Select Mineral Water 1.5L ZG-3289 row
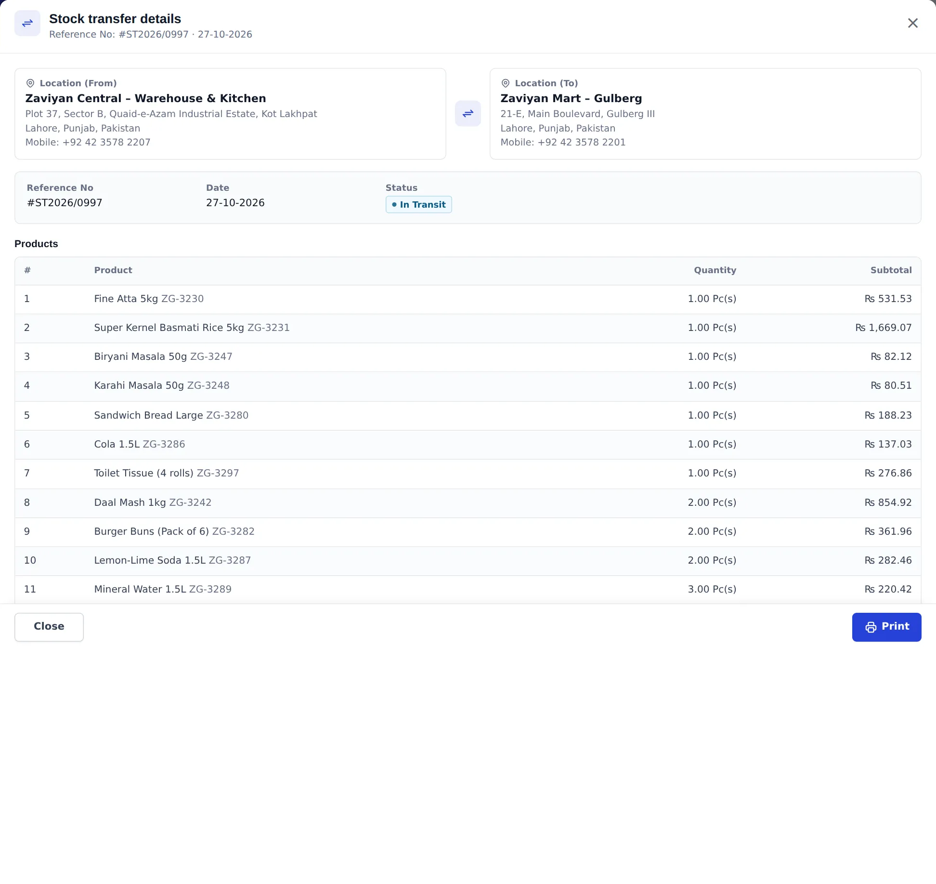 [x=468, y=590]
